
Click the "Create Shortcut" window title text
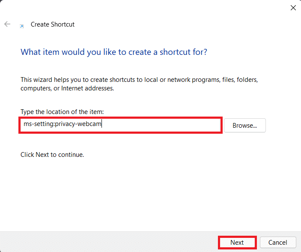[x=53, y=24]
